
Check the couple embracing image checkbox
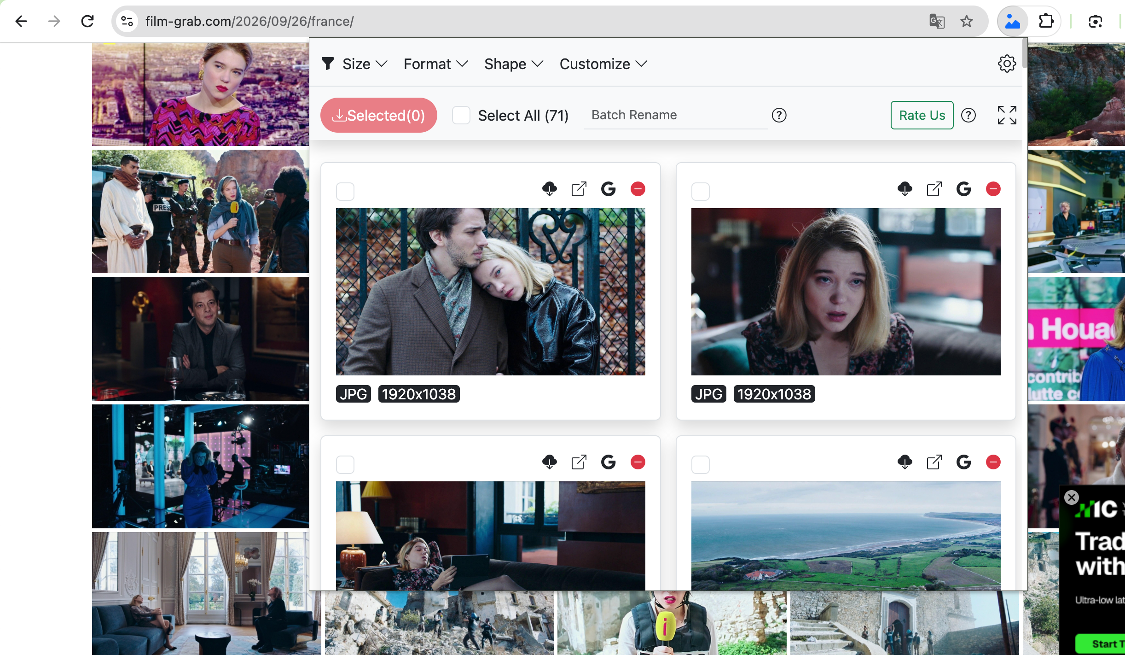point(345,192)
